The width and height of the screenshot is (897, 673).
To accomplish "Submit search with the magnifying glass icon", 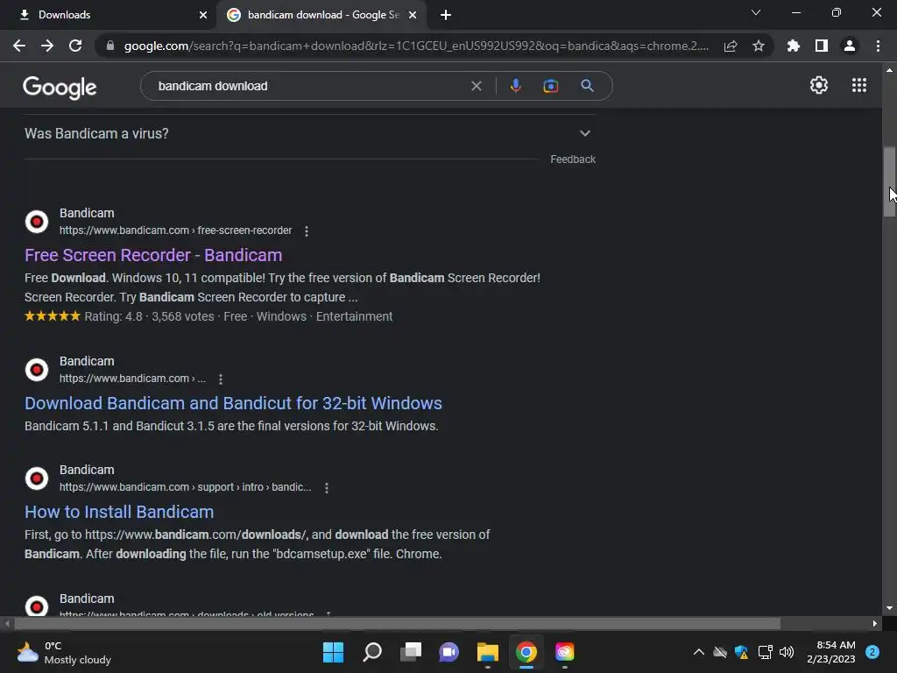I will [587, 86].
